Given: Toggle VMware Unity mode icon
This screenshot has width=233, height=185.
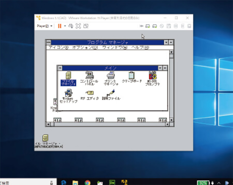Looking at the screenshot, I should tap(86, 26).
